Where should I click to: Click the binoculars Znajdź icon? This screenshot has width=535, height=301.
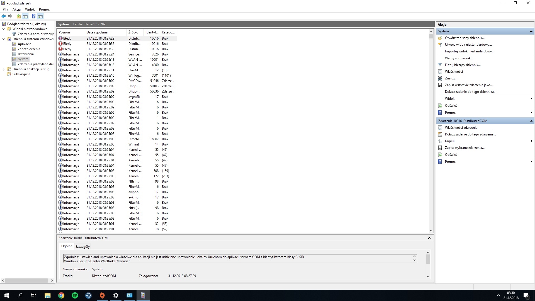pyautogui.click(x=440, y=78)
